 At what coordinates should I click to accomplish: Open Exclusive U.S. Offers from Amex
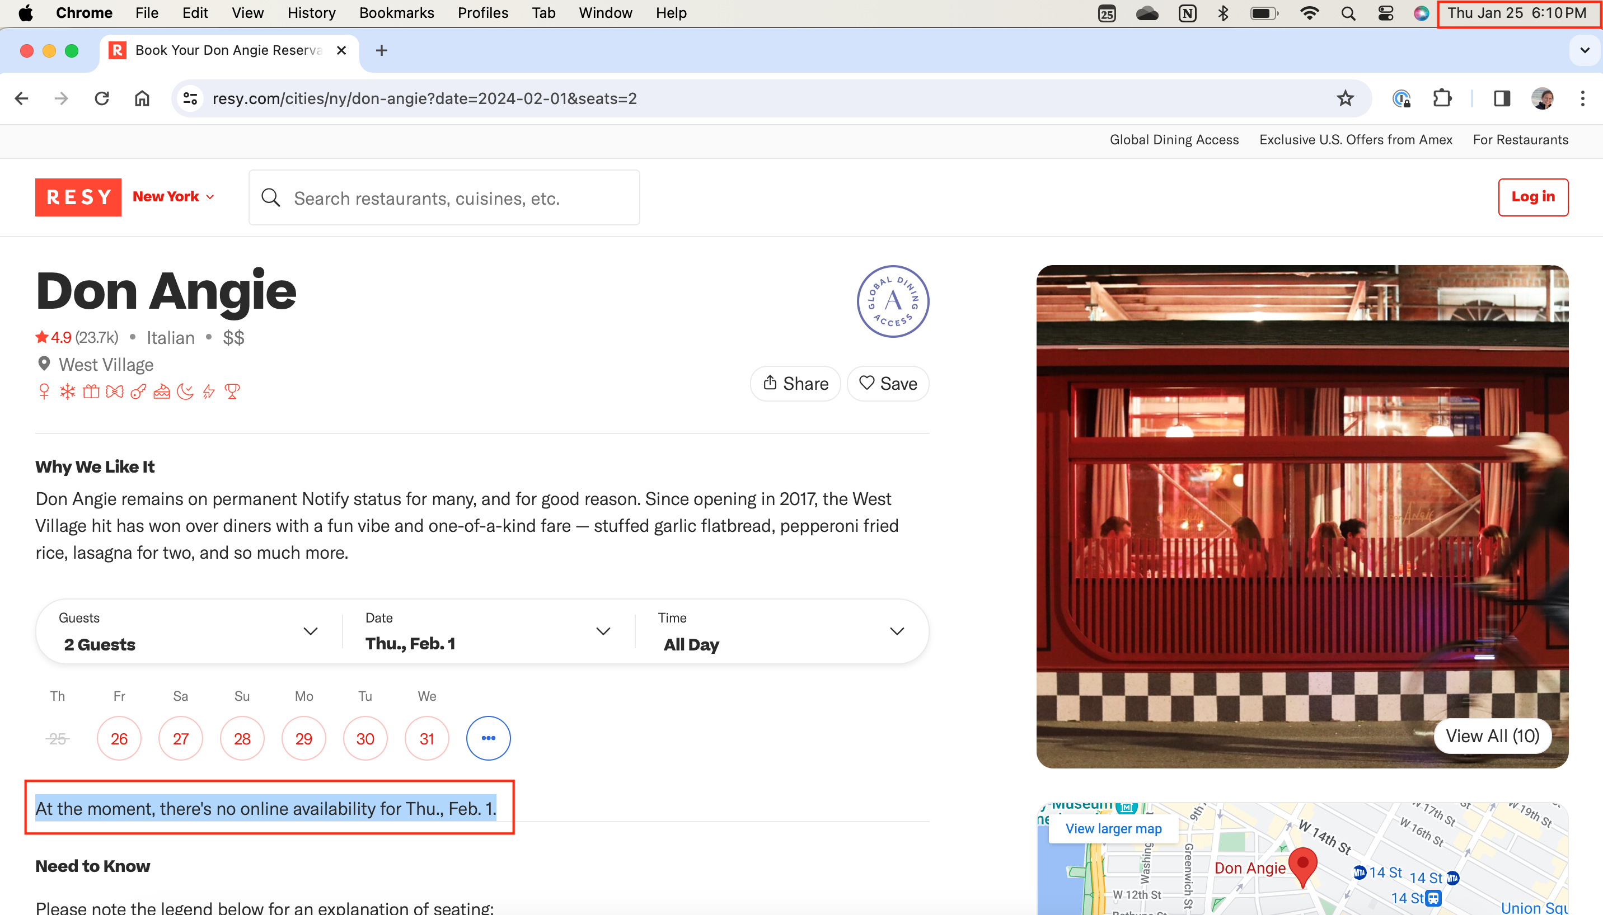point(1355,139)
